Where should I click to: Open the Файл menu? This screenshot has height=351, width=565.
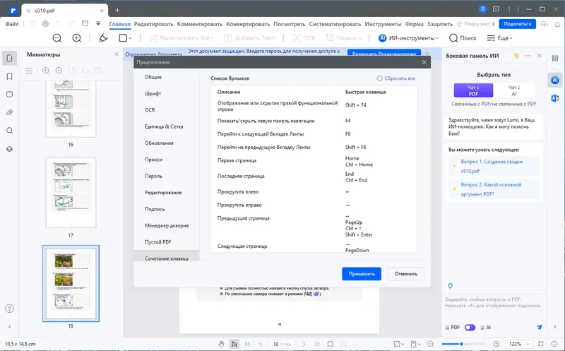click(x=12, y=24)
